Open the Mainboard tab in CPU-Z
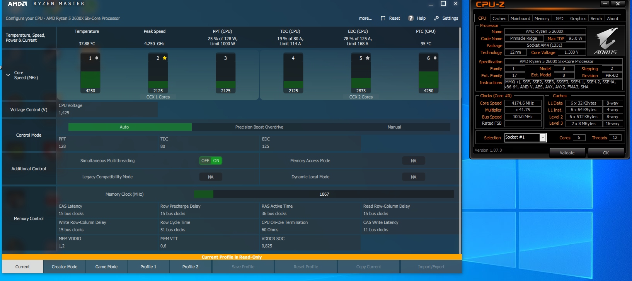This screenshot has height=281, width=632. pyautogui.click(x=520, y=19)
